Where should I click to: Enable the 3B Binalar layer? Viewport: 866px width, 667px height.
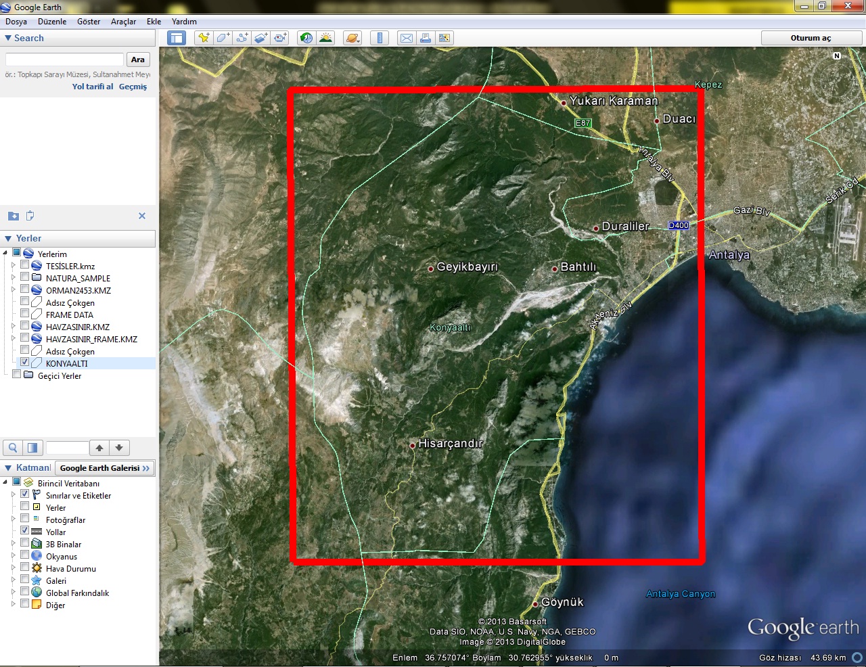tap(25, 544)
